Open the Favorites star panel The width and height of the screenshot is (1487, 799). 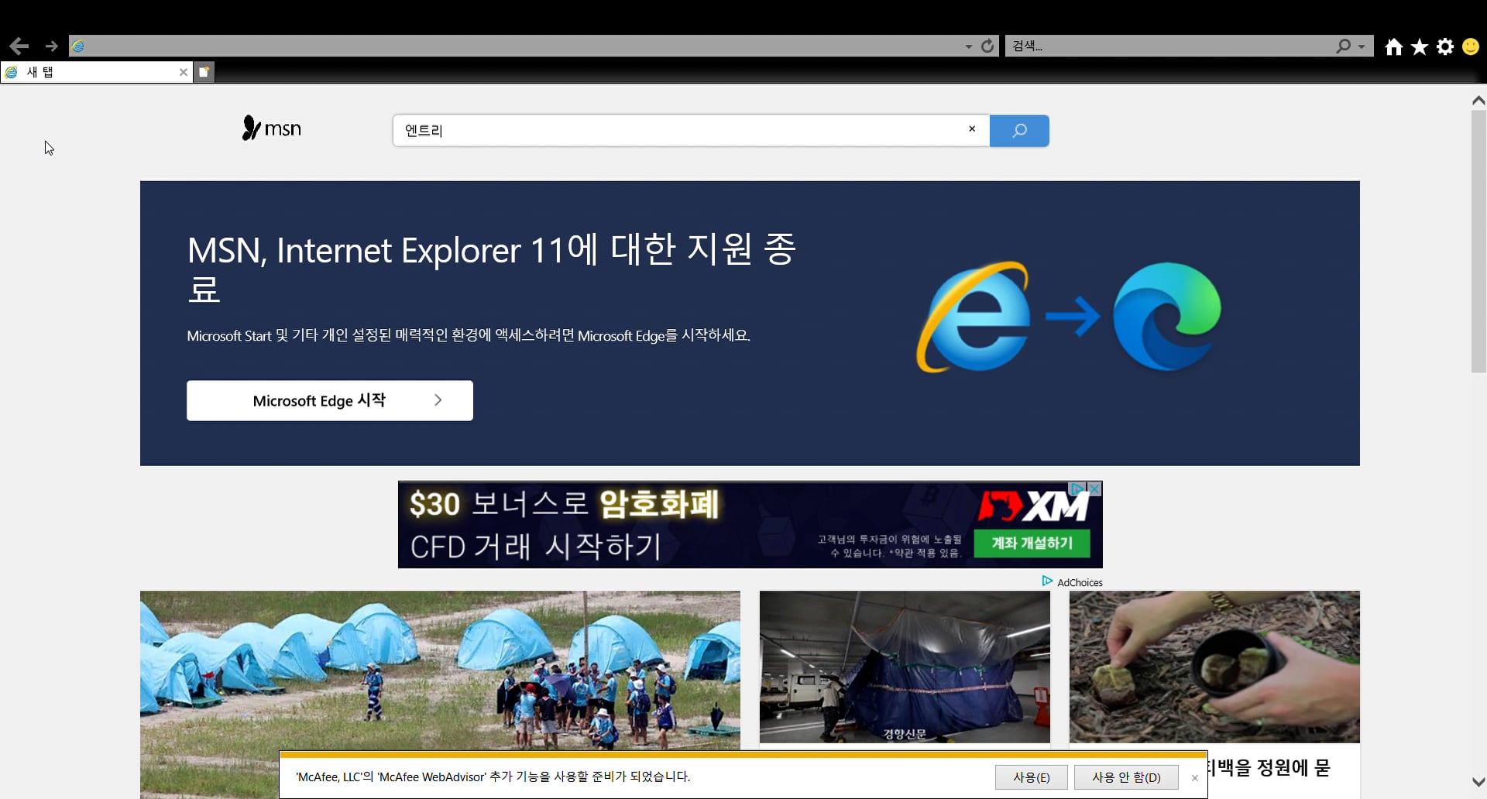click(1419, 46)
